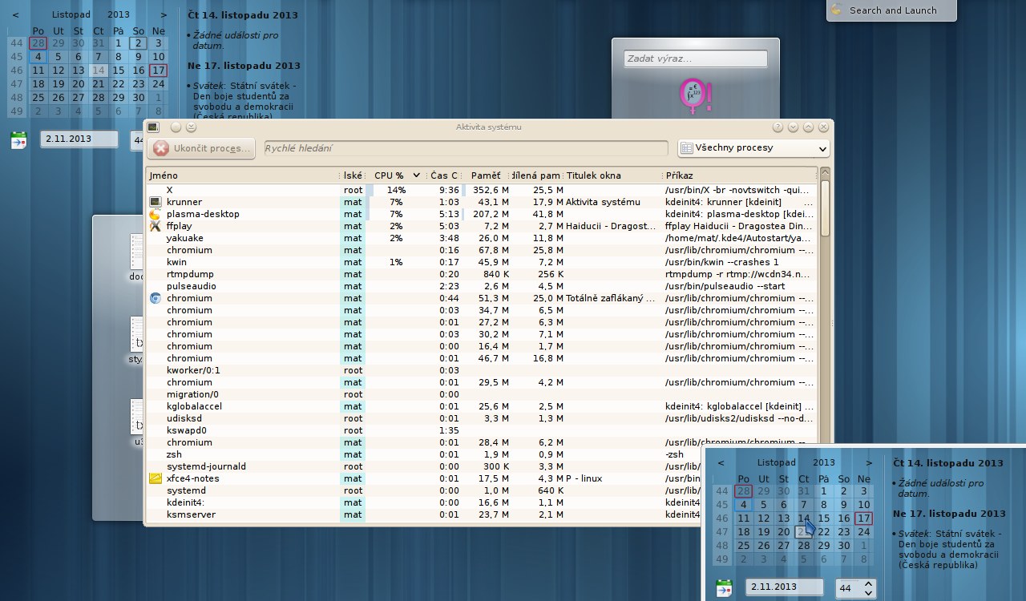This screenshot has width=1026, height=601.
Task: Click the process list vertical scrollbar
Action: click(825, 208)
